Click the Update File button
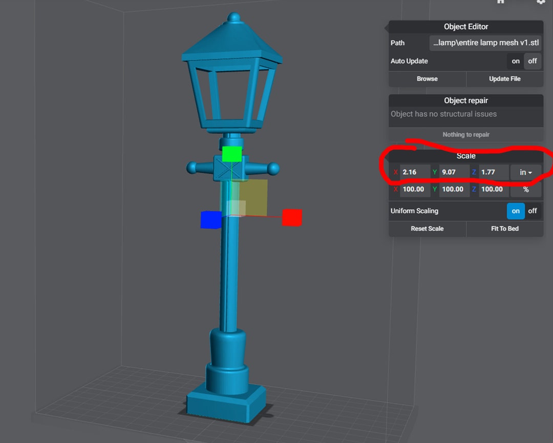This screenshot has width=553, height=443. (x=504, y=78)
